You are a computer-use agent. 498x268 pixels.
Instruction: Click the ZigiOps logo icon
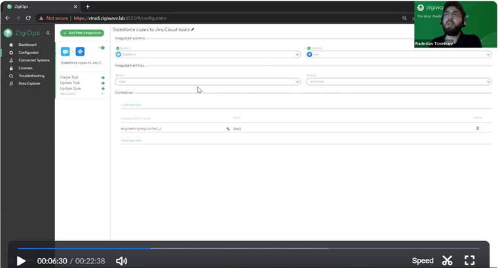(x=8, y=33)
